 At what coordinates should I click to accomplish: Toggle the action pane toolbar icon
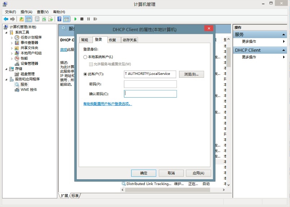pos(66,19)
